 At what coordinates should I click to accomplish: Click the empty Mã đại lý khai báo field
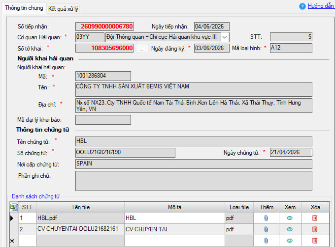103,120
